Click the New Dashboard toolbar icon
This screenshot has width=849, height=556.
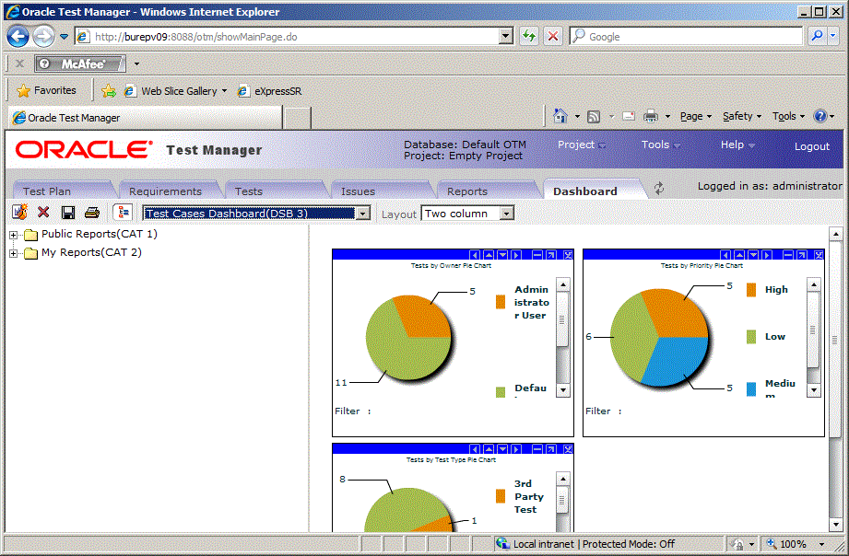click(x=19, y=212)
